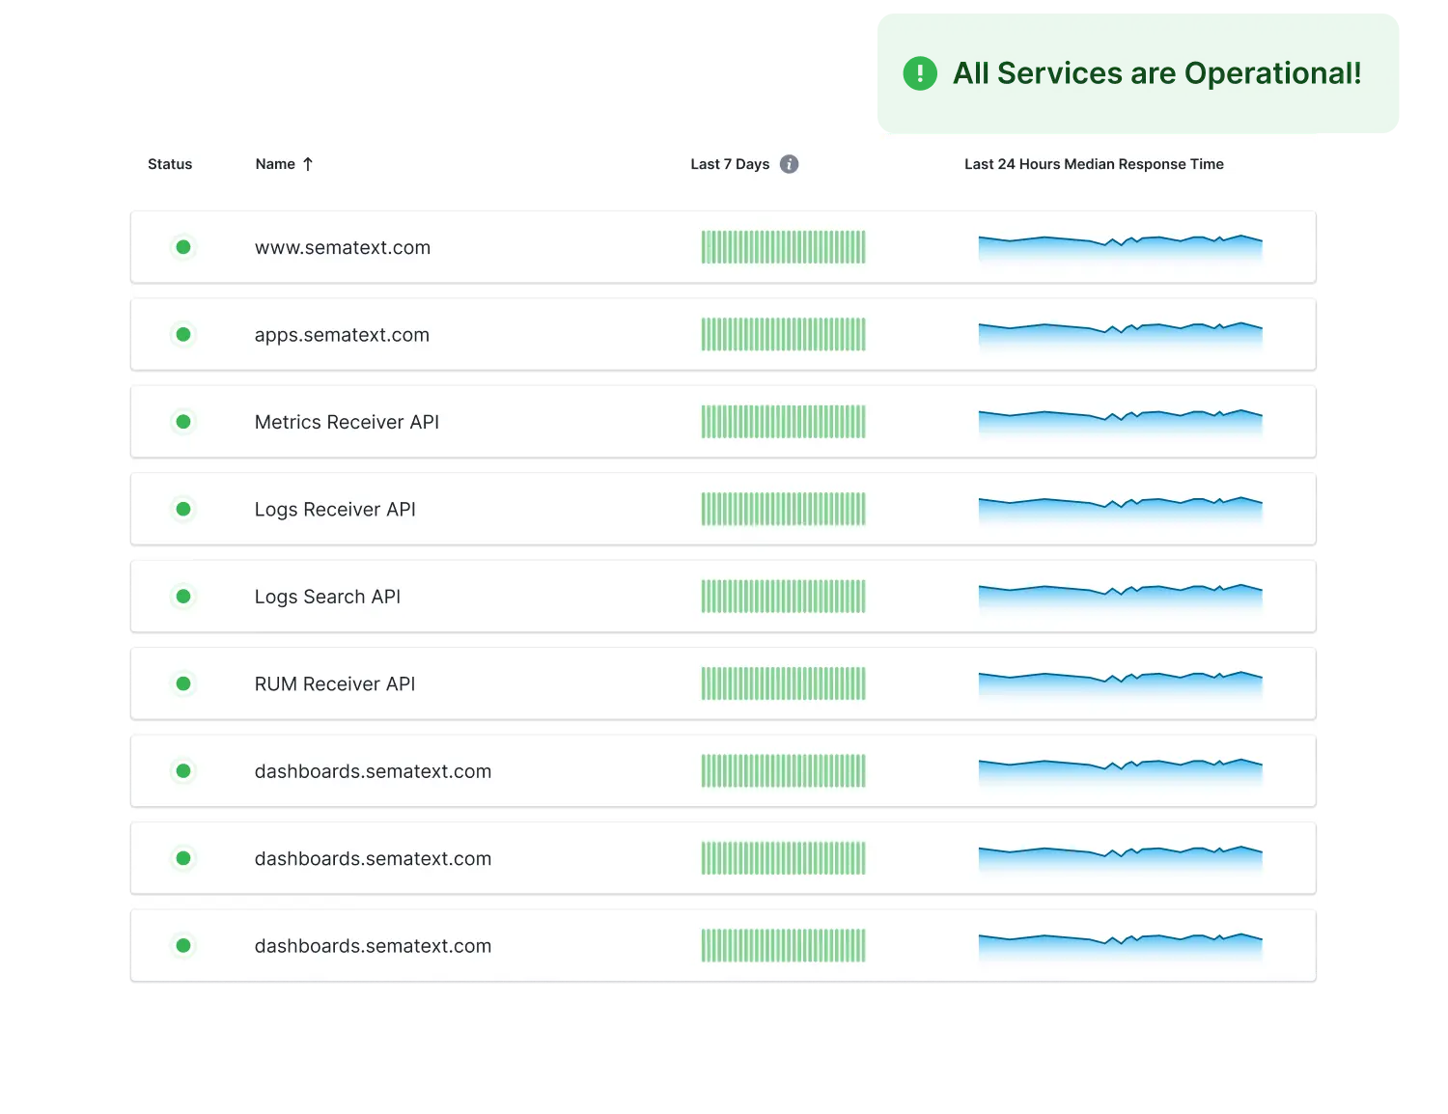
Task: Open the www.sematext.com monitor name
Action: pyautogui.click(x=343, y=247)
